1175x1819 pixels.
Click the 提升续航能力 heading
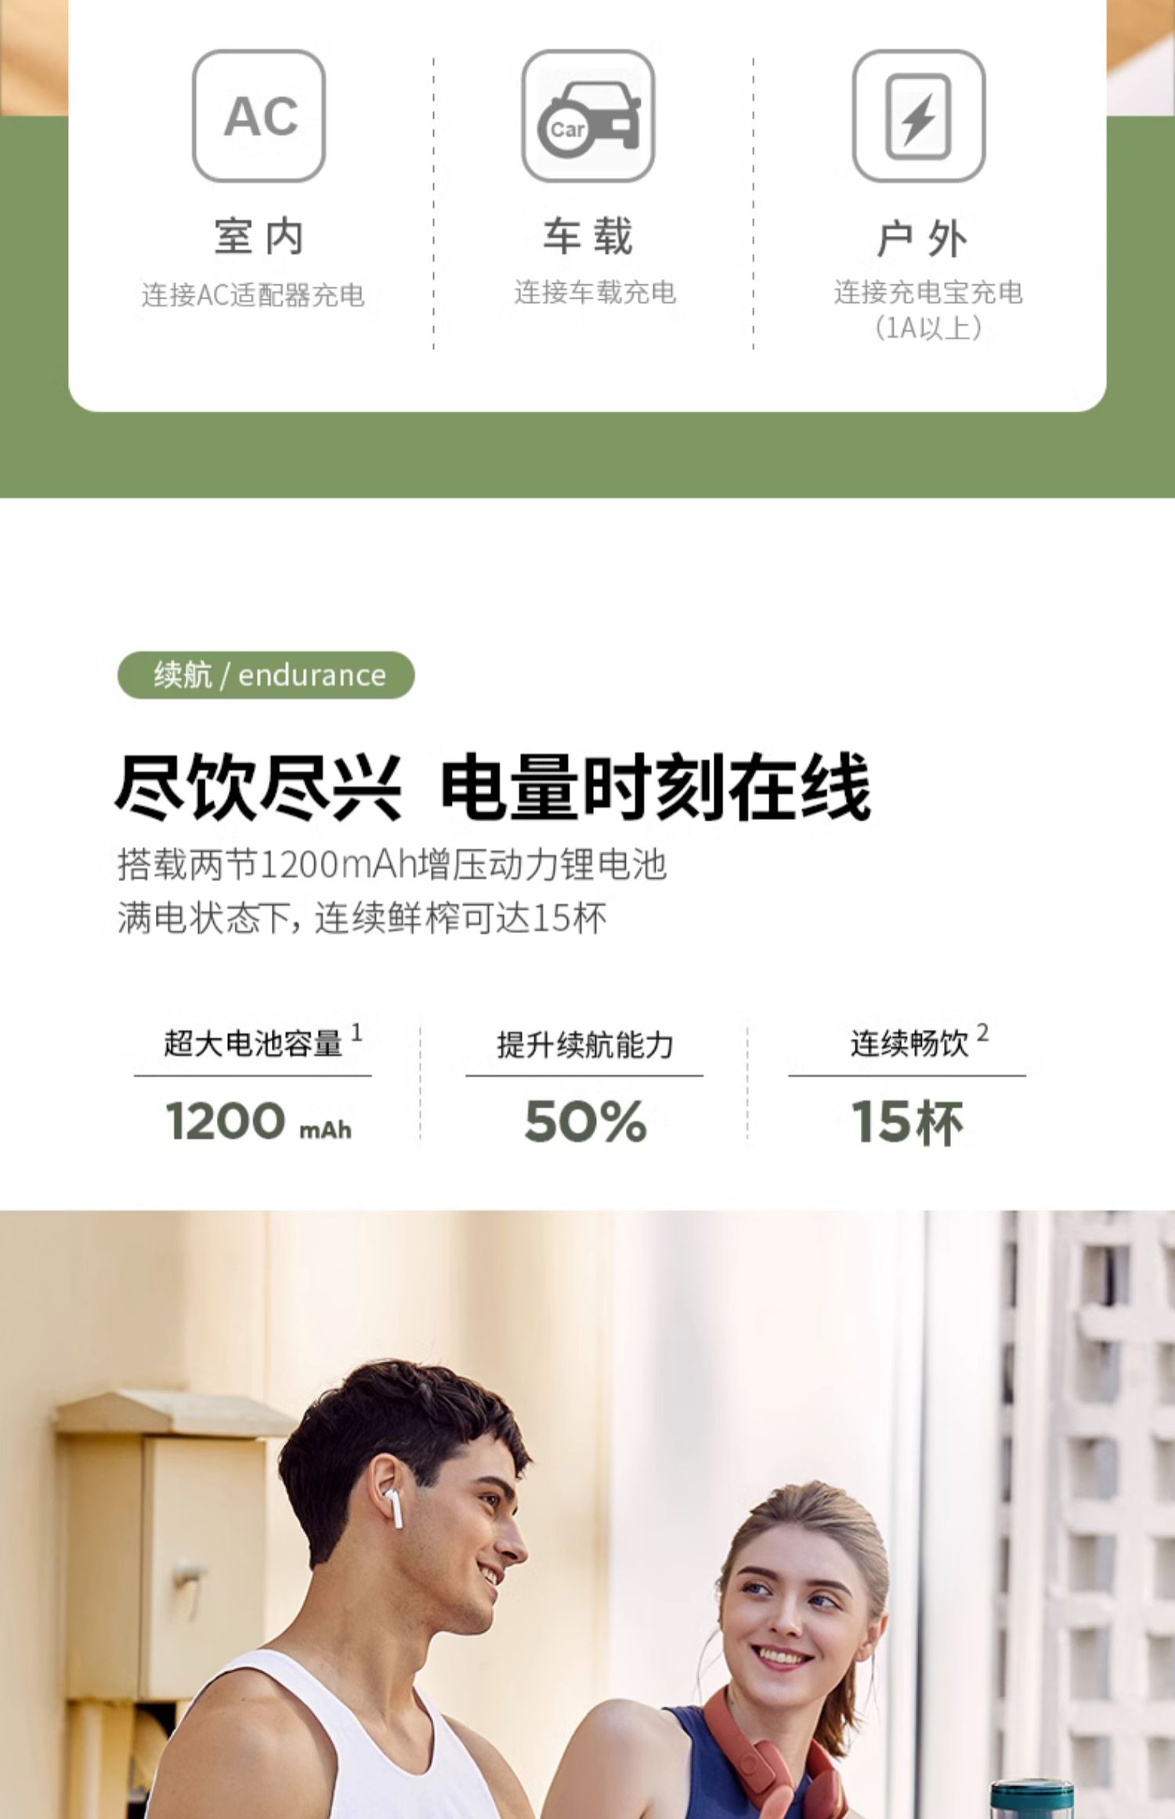[x=585, y=1045]
